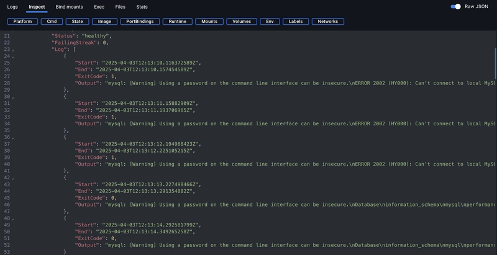
Task: Click the Start value 2025-04-03T12:13:13.227498466Z
Action: point(152,184)
